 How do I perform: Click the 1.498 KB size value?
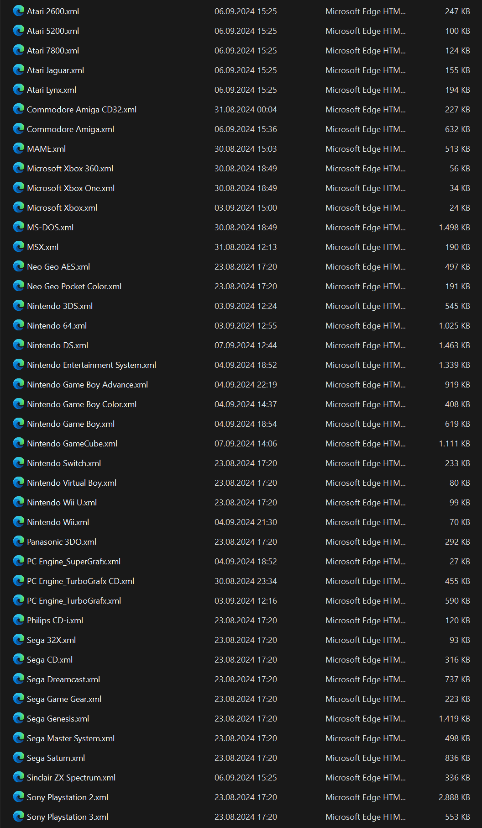pyautogui.click(x=454, y=228)
